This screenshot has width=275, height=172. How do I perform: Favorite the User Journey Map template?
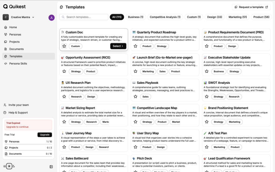pos(64,147)
